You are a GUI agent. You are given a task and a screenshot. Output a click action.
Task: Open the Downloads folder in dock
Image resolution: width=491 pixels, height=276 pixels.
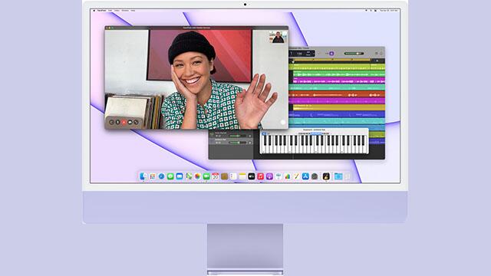pyautogui.click(x=338, y=176)
